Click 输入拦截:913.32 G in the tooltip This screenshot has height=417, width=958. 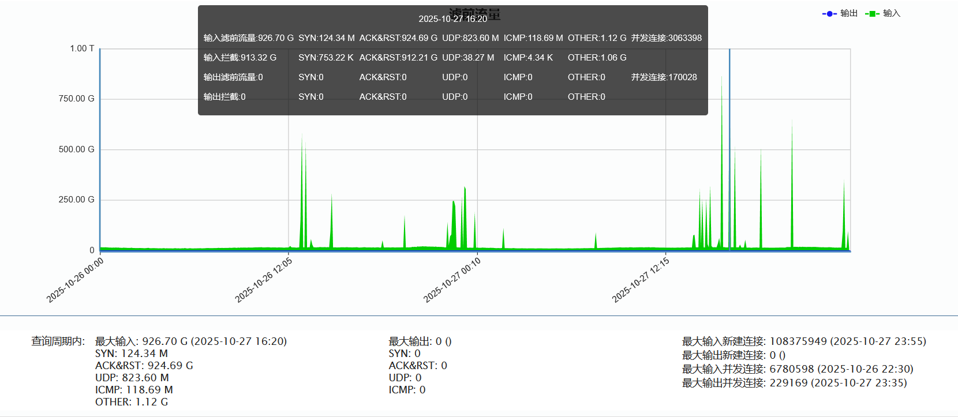point(240,58)
